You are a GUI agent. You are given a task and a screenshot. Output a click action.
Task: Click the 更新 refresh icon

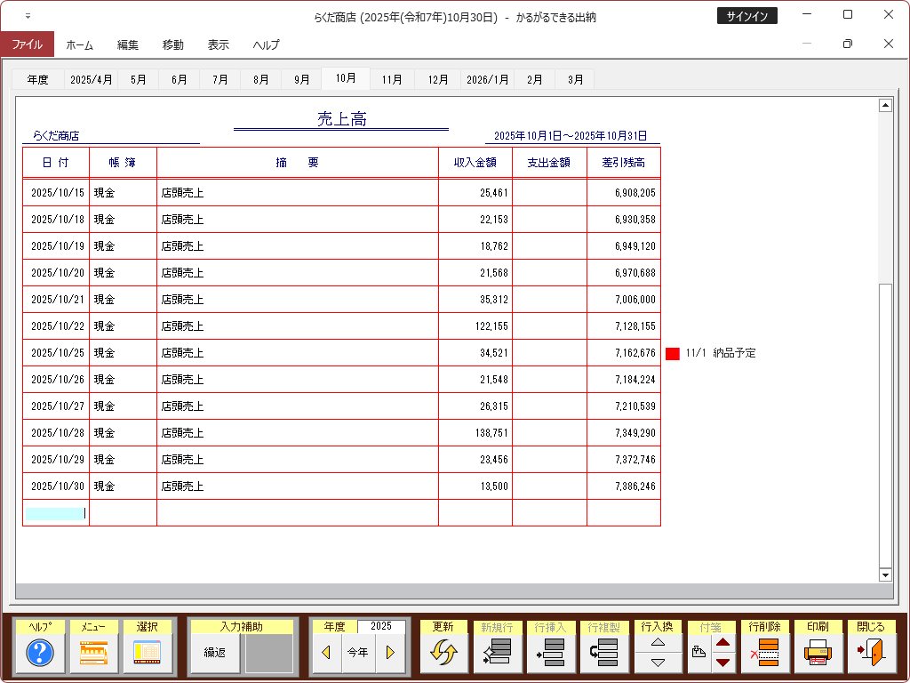[443, 654]
